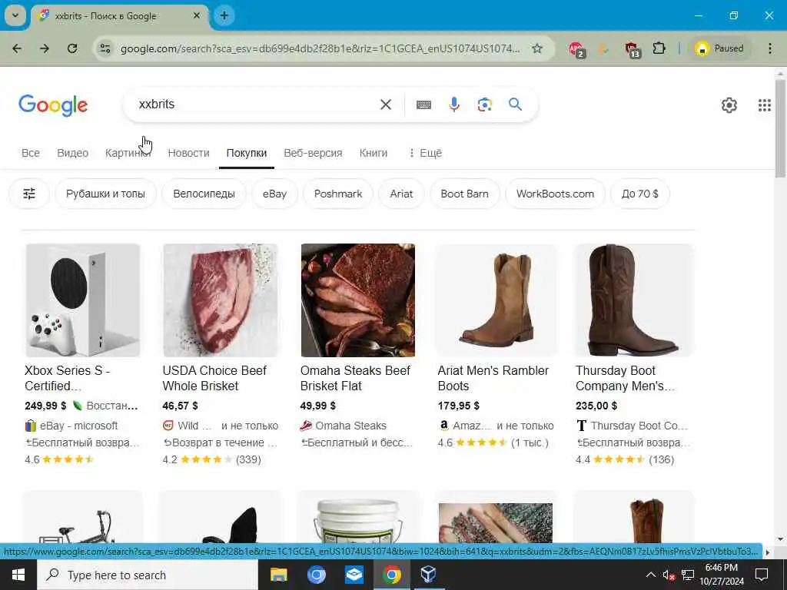Switch to the Новости tab

(189, 153)
